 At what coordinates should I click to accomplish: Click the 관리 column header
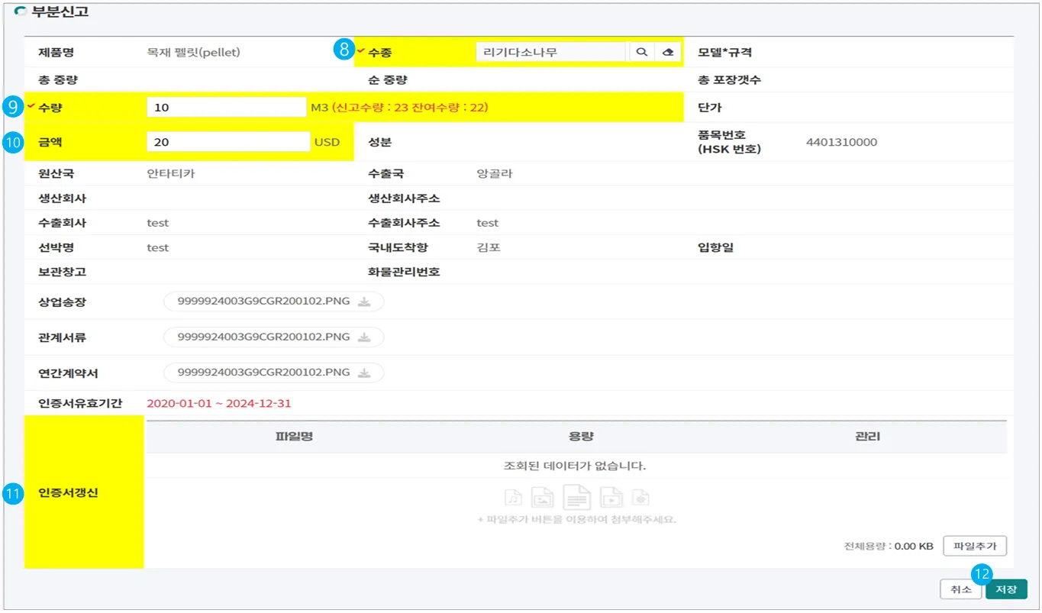(x=867, y=437)
